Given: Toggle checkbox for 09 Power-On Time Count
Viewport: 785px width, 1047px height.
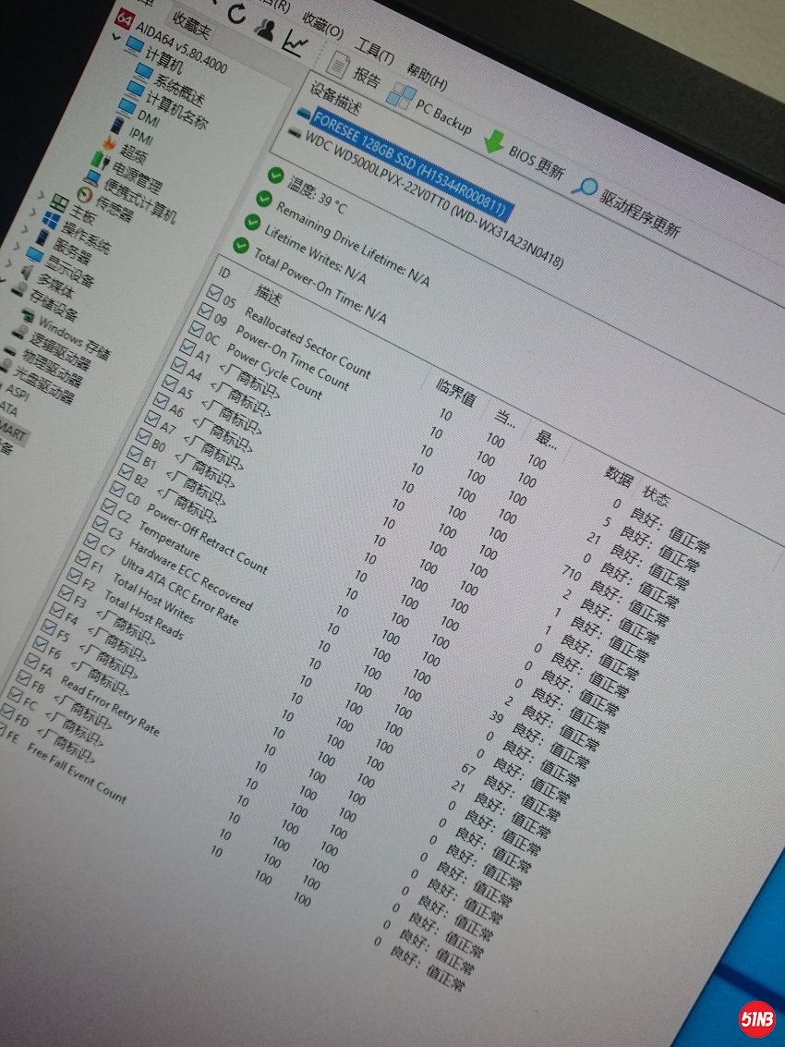Looking at the screenshot, I should point(205,310).
